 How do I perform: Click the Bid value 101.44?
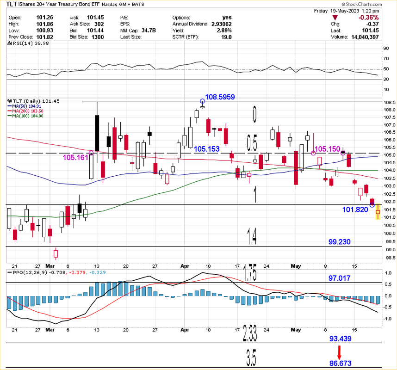pyautogui.click(x=95, y=31)
